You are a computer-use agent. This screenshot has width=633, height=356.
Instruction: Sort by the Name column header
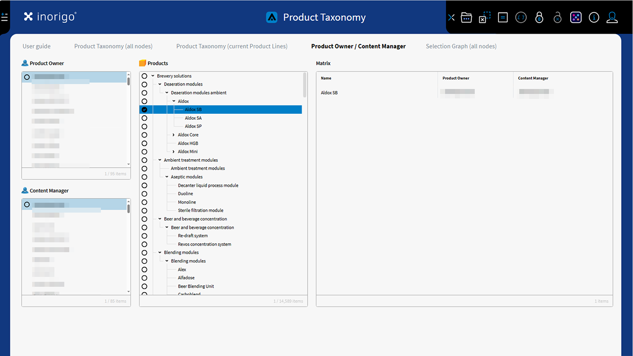[x=326, y=78]
